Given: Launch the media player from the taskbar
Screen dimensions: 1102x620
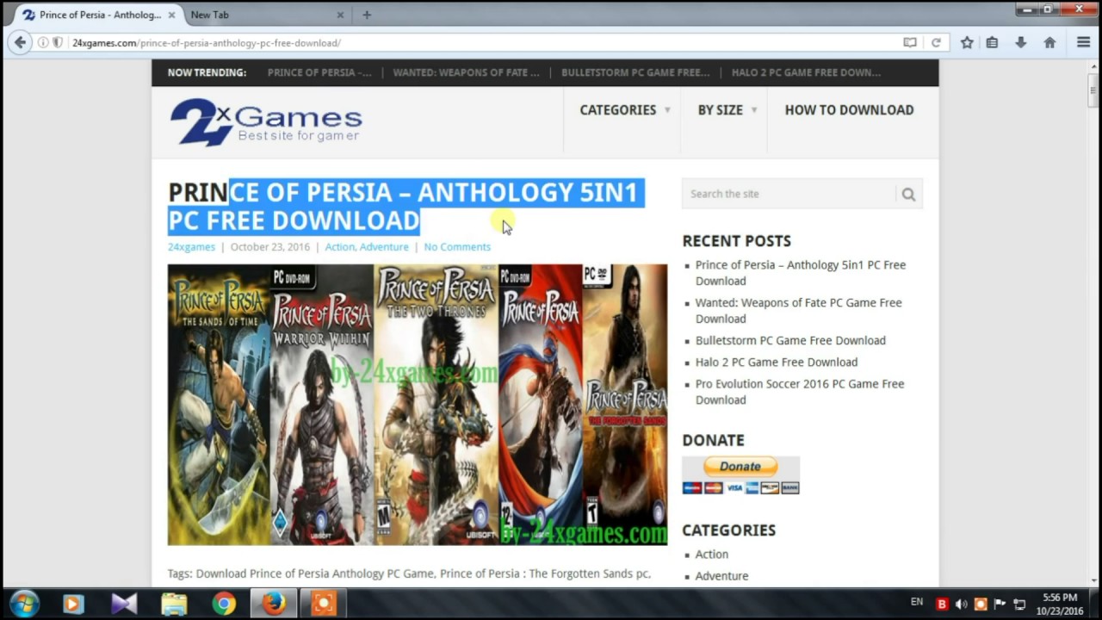Looking at the screenshot, I should pos(73,604).
